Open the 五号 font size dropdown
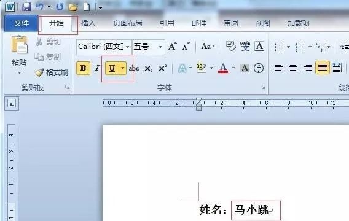Image resolution: width=349 pixels, height=221 pixels. click(160, 47)
